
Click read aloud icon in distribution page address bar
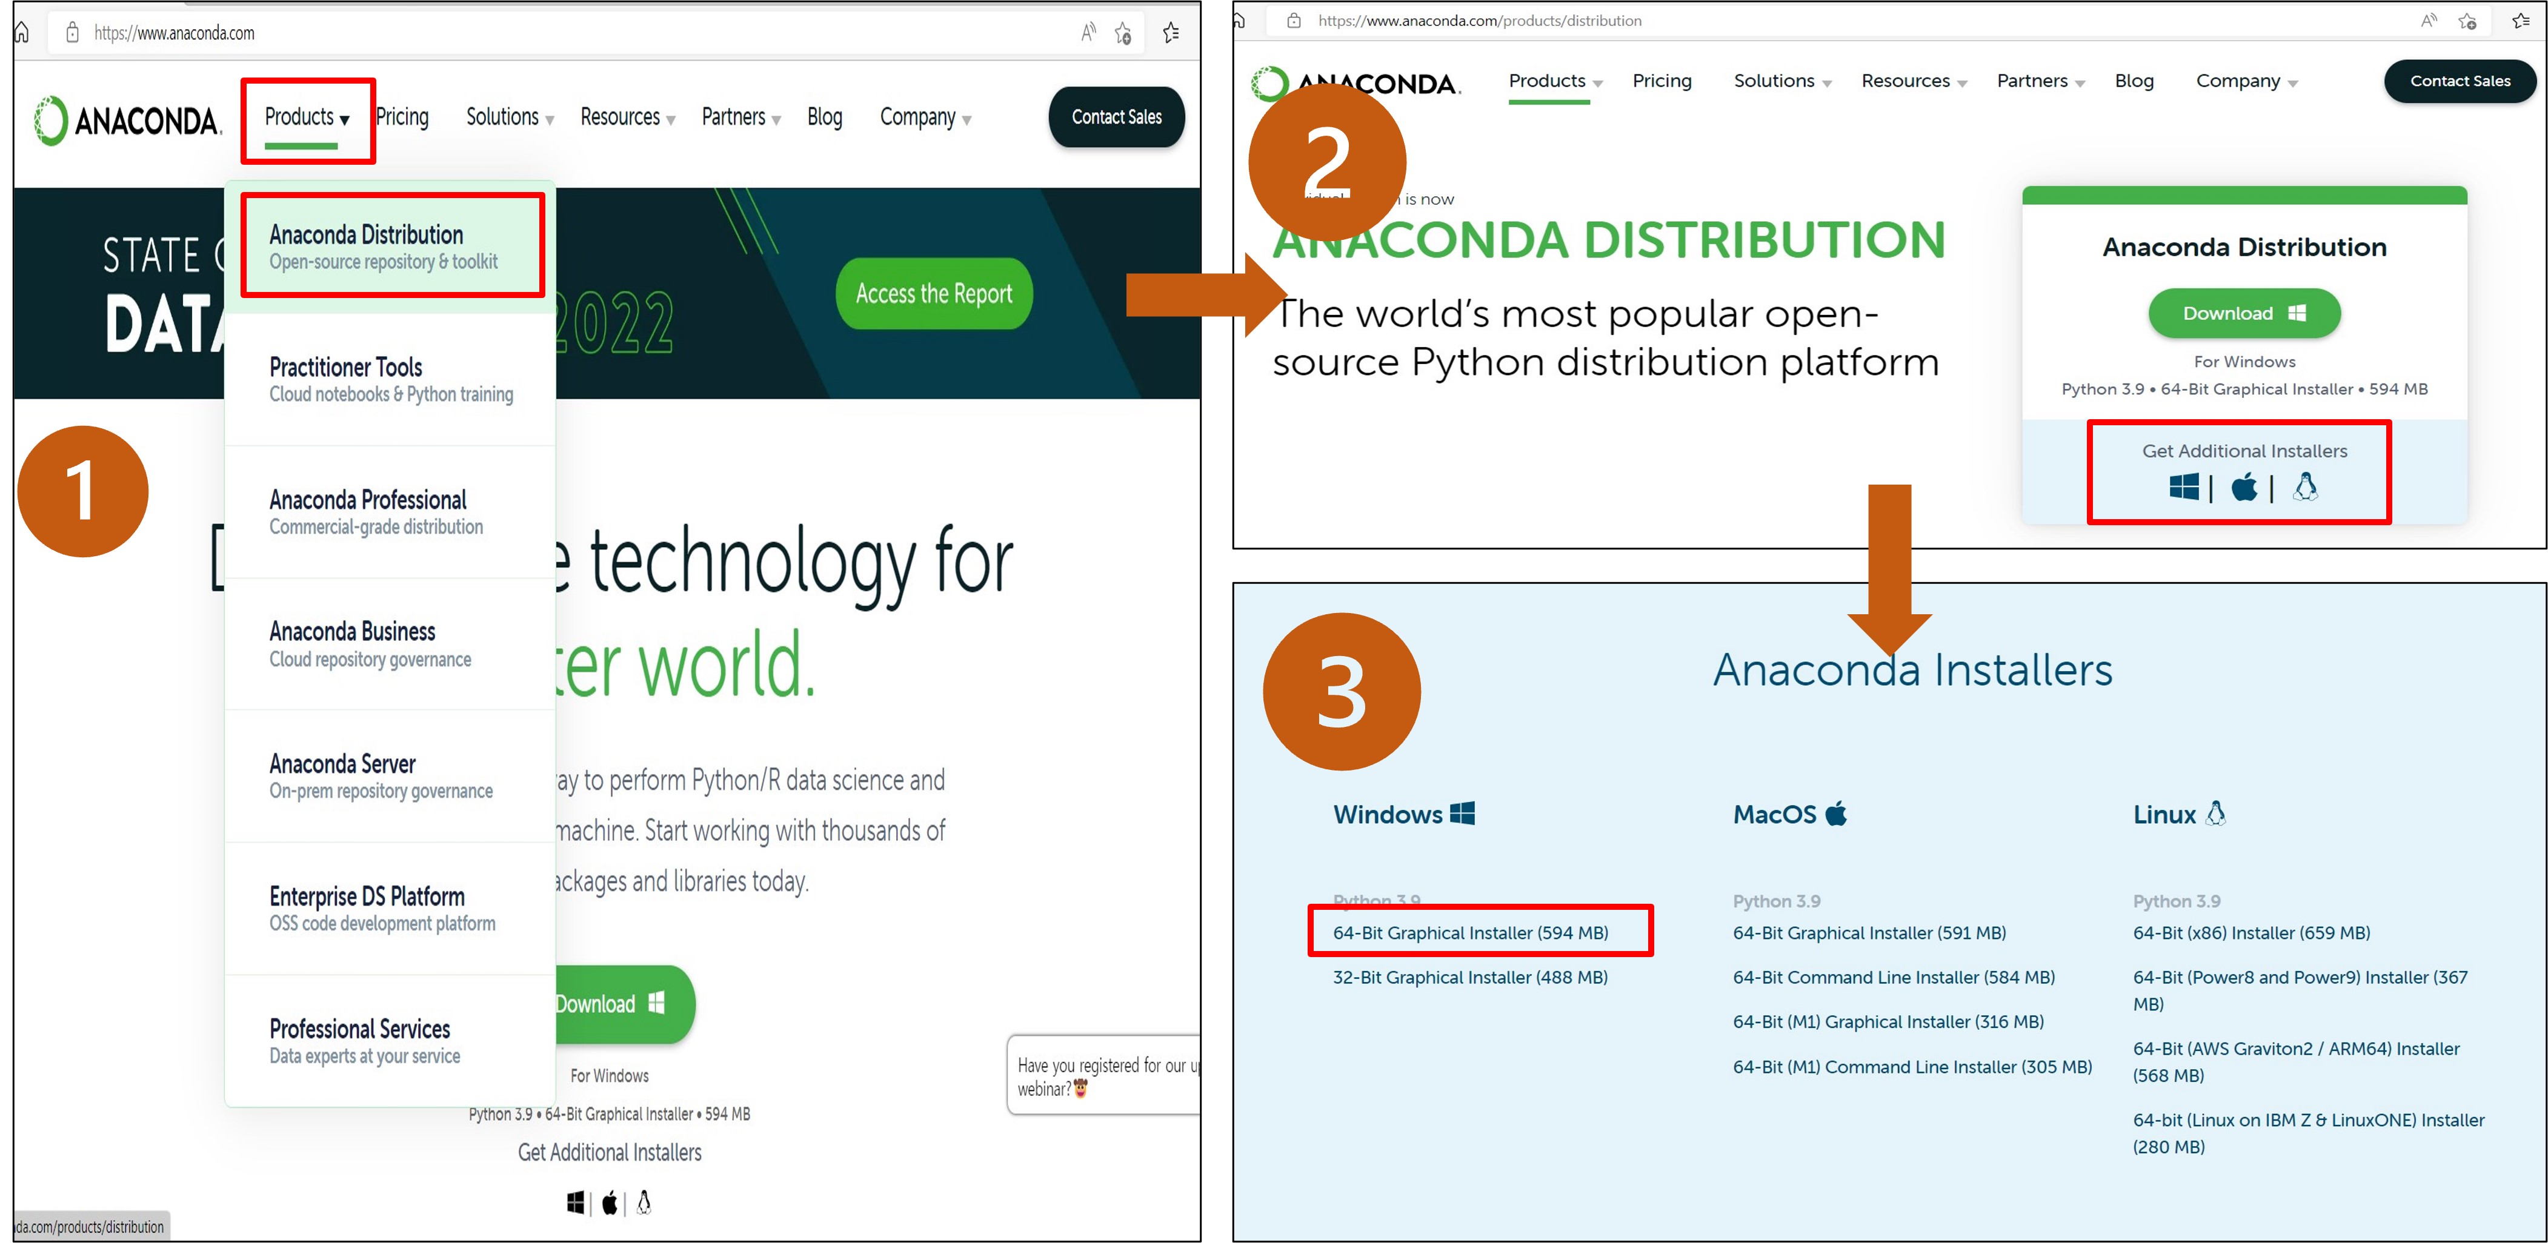tap(2429, 20)
